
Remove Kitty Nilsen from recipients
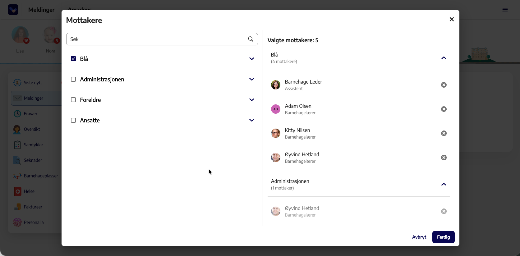click(x=444, y=133)
